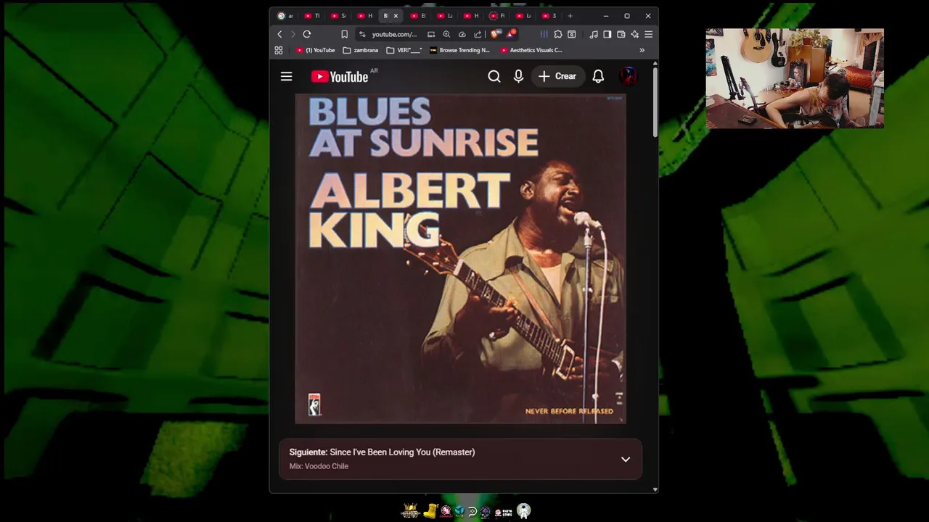The height and width of the screenshot is (522, 929).
Task: Open a new tab with the plus button
Action: [570, 16]
